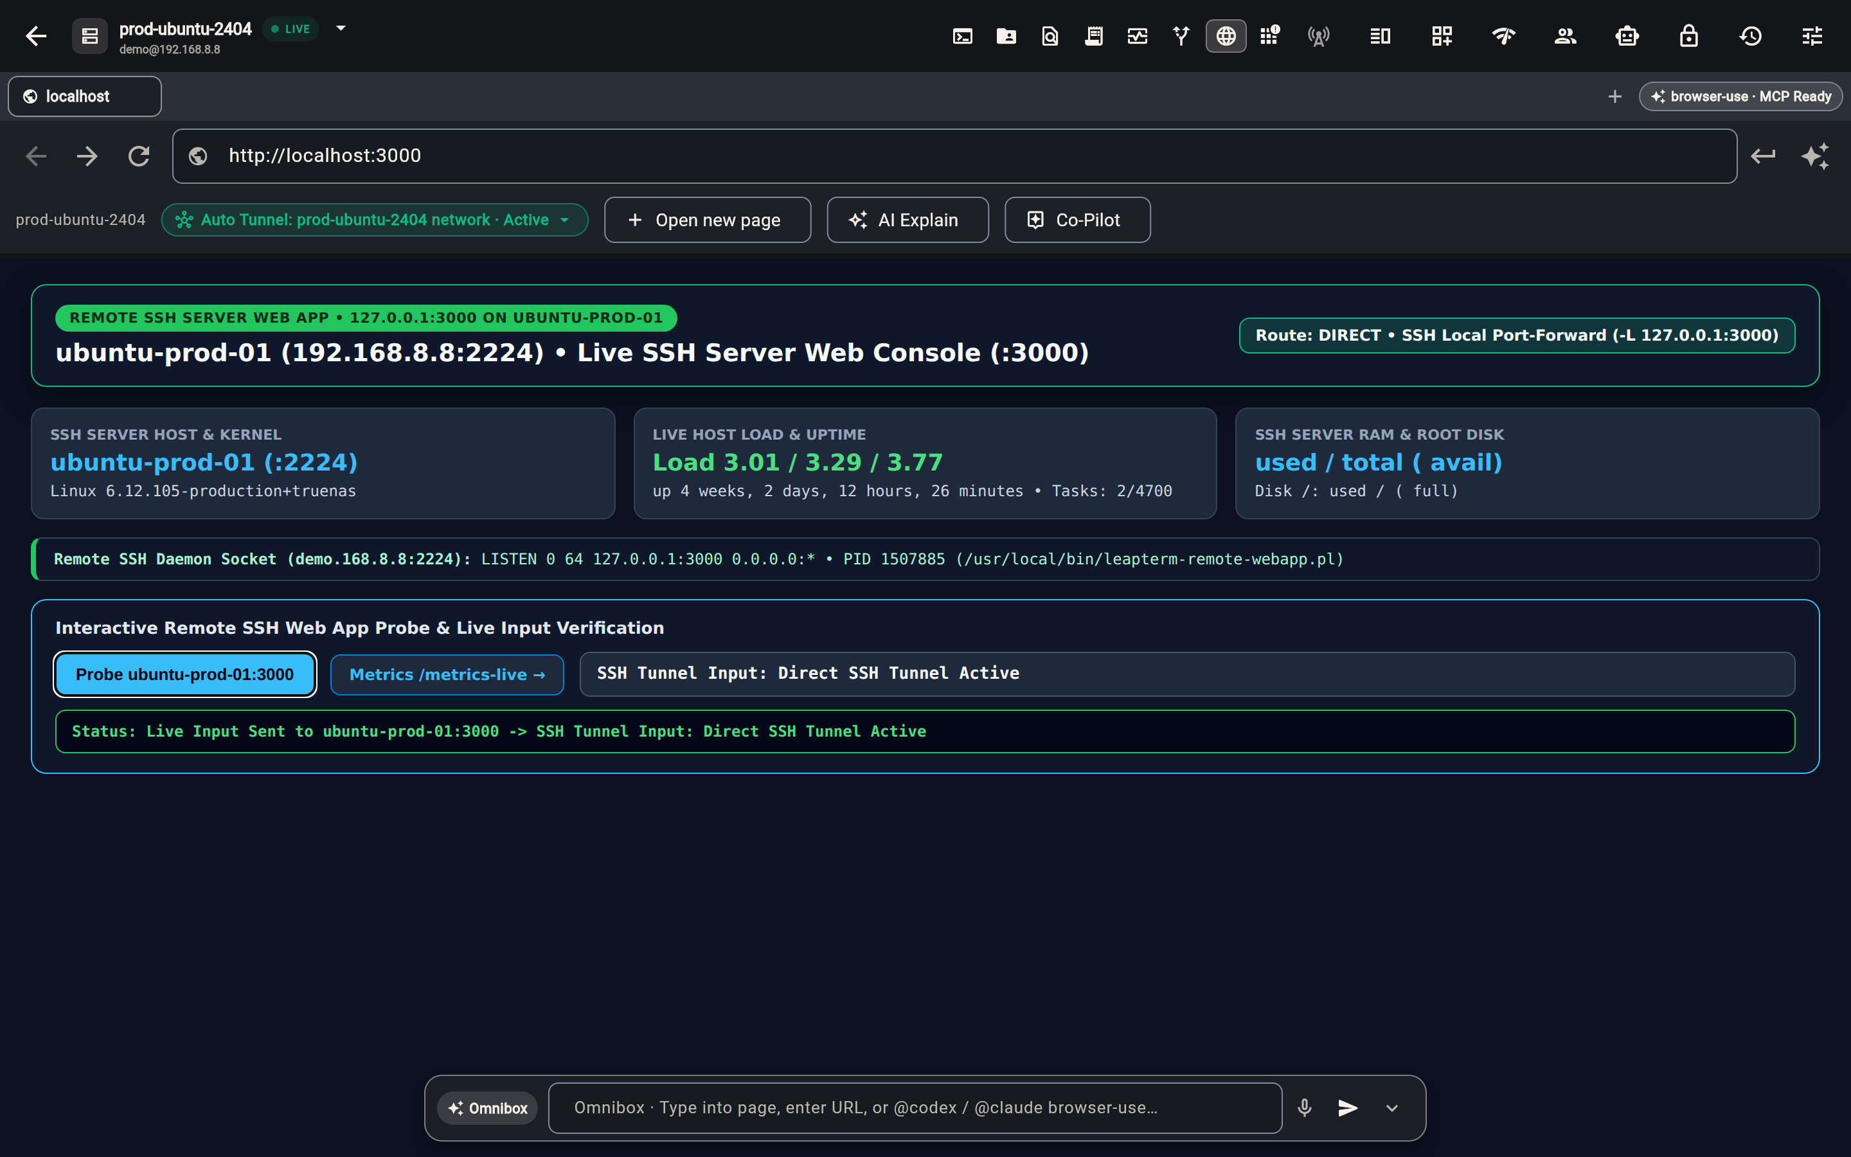Click the add widgets grid-plus icon
1851x1157 pixels.
click(x=1442, y=36)
